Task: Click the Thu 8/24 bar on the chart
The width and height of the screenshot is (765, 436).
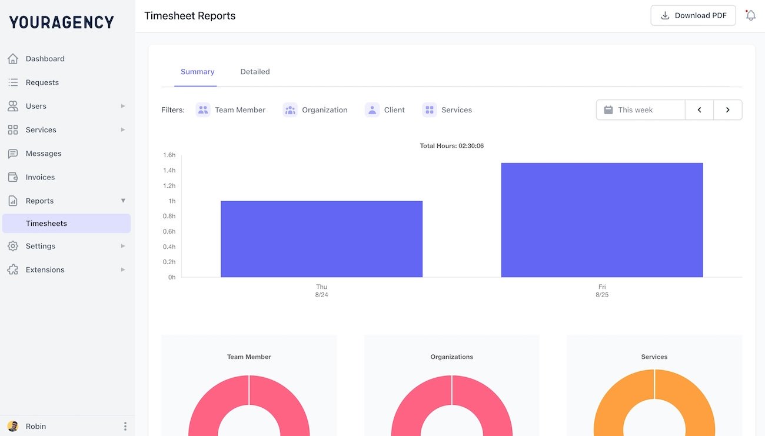Action: click(321, 238)
